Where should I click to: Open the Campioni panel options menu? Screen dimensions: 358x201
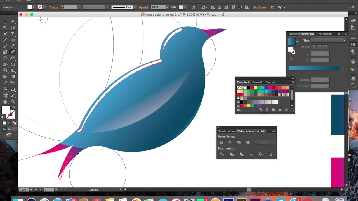(292, 82)
